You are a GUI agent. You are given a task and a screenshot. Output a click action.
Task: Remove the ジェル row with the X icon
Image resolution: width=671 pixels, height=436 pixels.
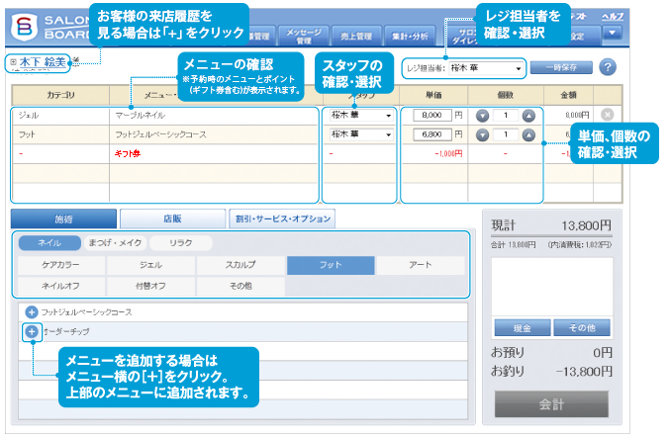pos(607,115)
